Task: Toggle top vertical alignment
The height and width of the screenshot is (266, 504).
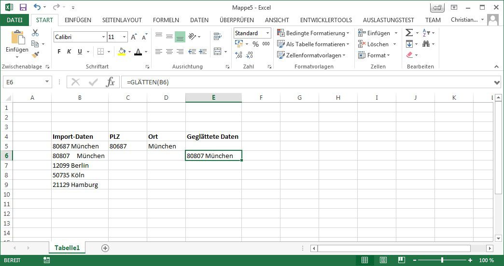Action: 158,36
